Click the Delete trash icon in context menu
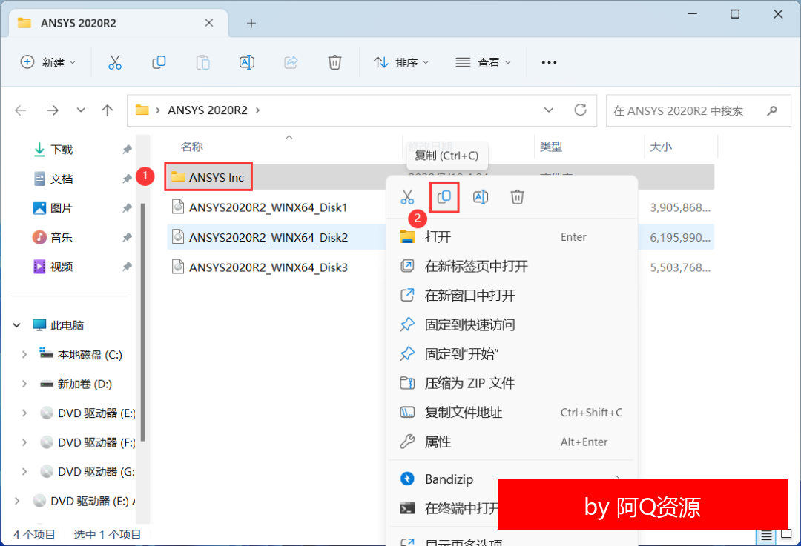 coord(518,197)
